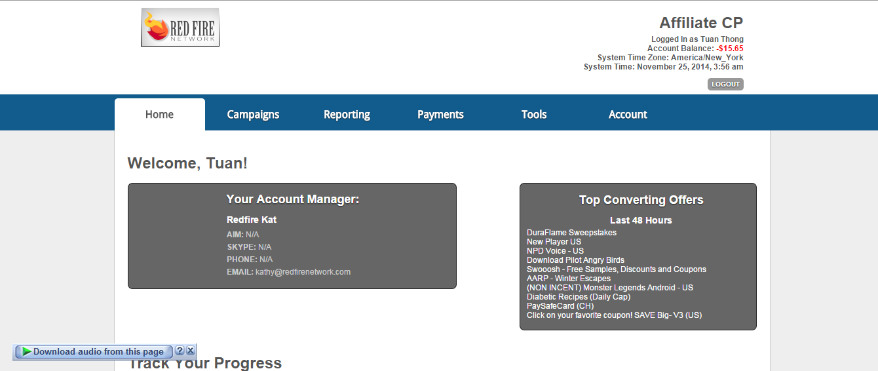Open the New Player US offer
Screen dimensions: 878x371
554,242
